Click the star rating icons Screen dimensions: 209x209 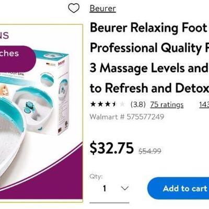(x=108, y=104)
